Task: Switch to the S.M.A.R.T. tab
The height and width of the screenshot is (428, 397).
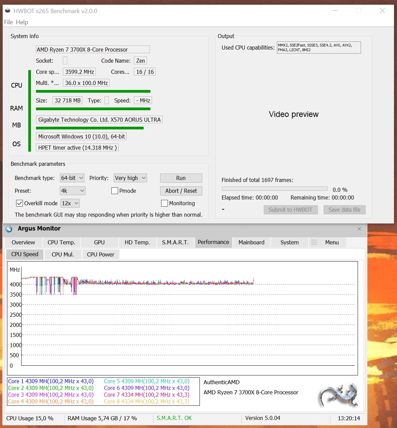Action: 175,242
